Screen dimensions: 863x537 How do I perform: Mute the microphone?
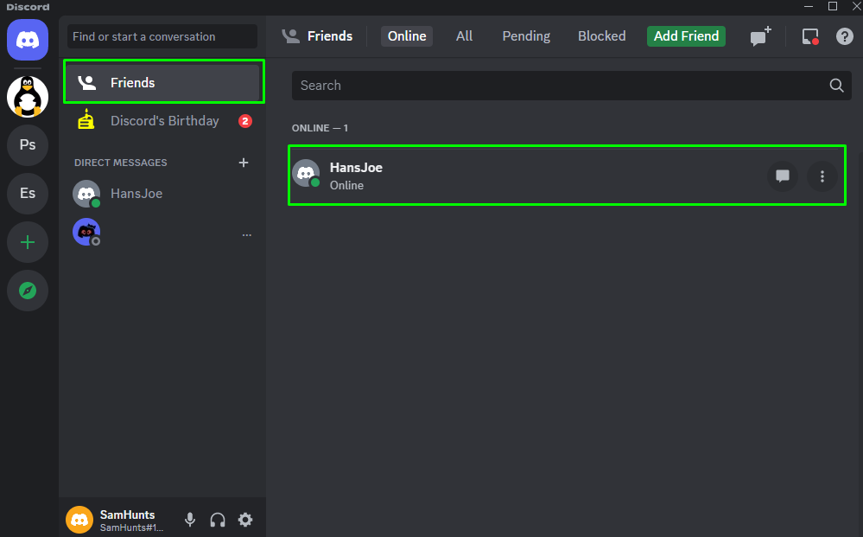(x=190, y=520)
